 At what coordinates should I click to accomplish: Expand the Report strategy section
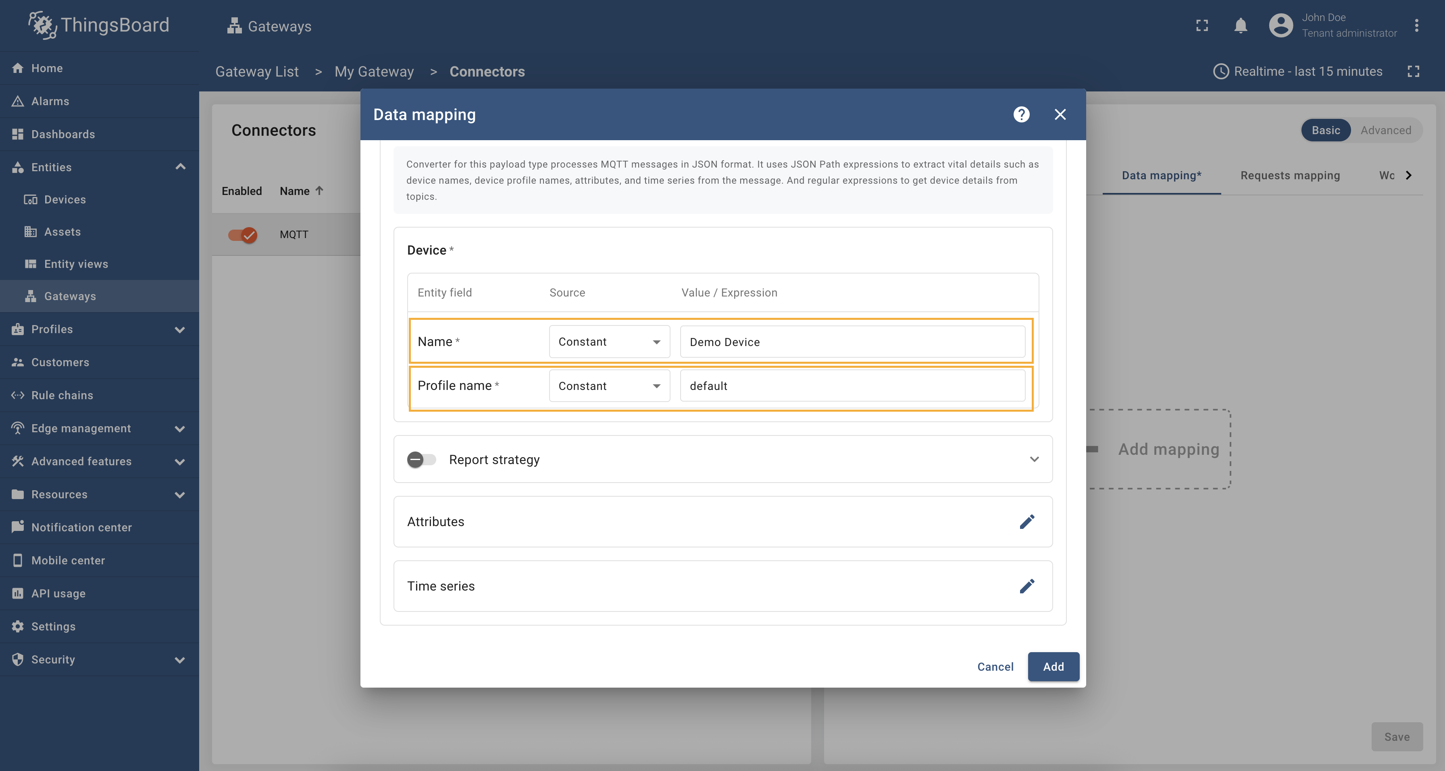[x=1035, y=460]
